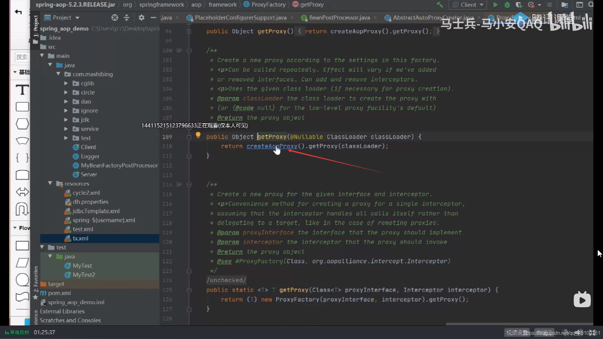The width and height of the screenshot is (603, 339).
Task: Close the PlaceholderConfigurerSupport.java tab
Action: [x=292, y=18]
